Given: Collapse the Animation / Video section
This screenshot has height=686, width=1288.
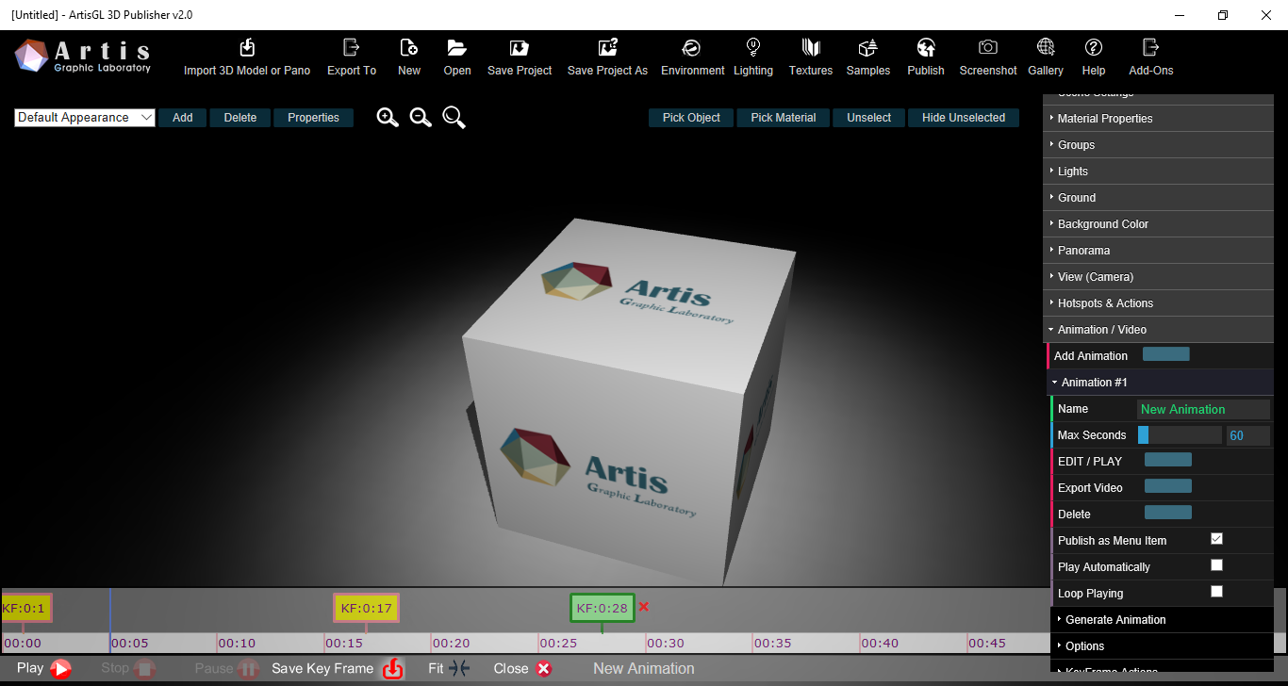Looking at the screenshot, I should 1159,330.
